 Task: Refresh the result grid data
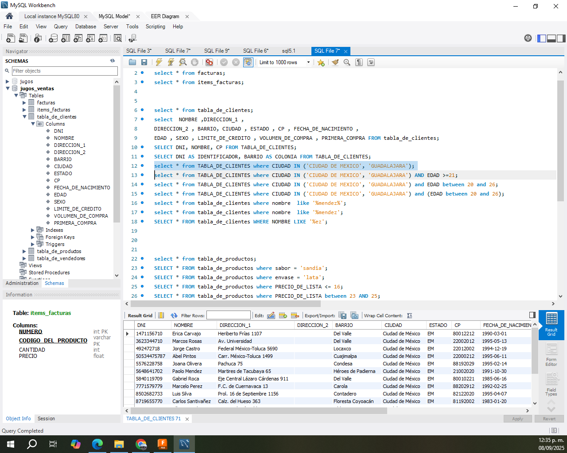(174, 315)
